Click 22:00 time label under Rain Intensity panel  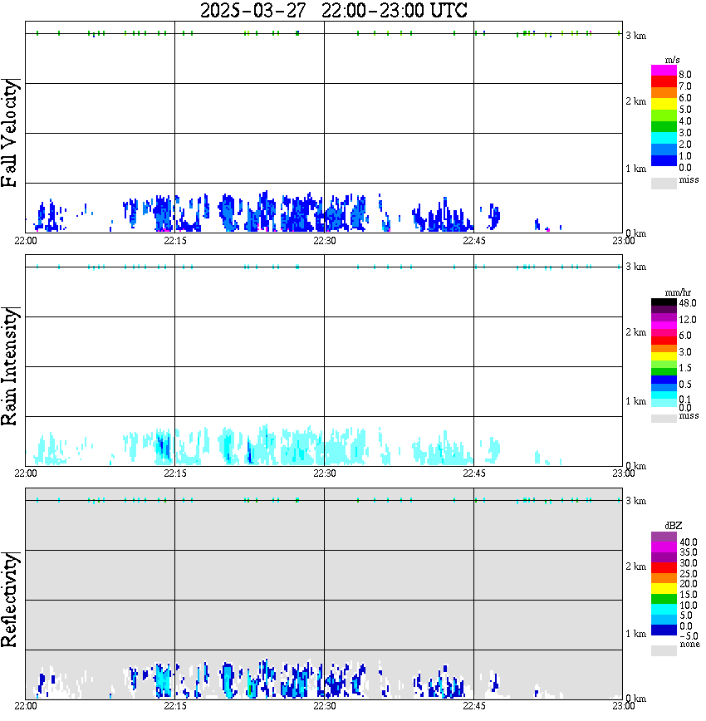pyautogui.click(x=26, y=473)
